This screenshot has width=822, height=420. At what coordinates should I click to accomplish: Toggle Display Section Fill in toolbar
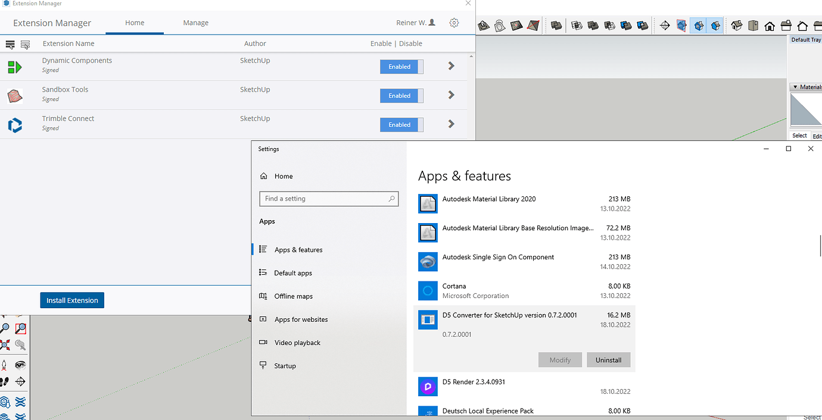click(715, 26)
